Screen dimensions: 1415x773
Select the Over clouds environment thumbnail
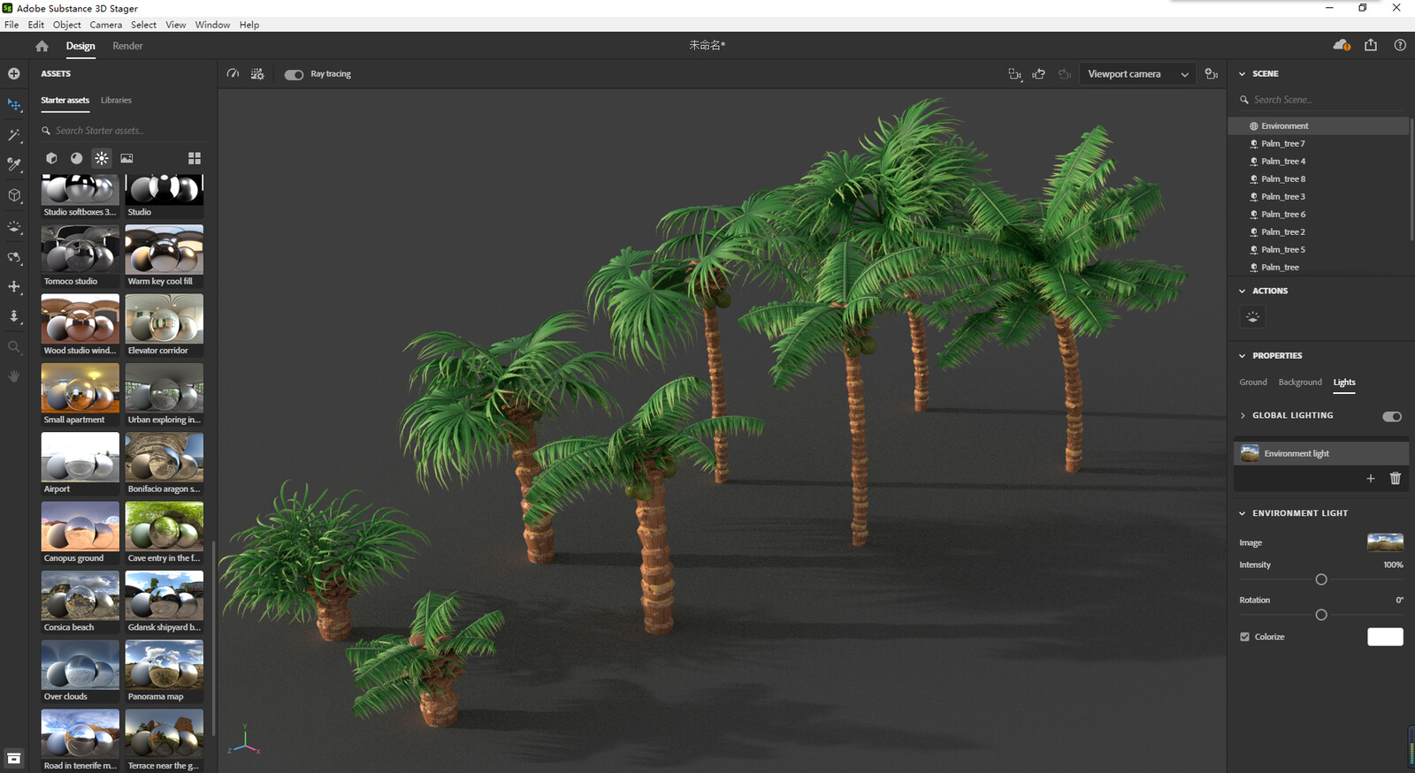click(x=80, y=664)
